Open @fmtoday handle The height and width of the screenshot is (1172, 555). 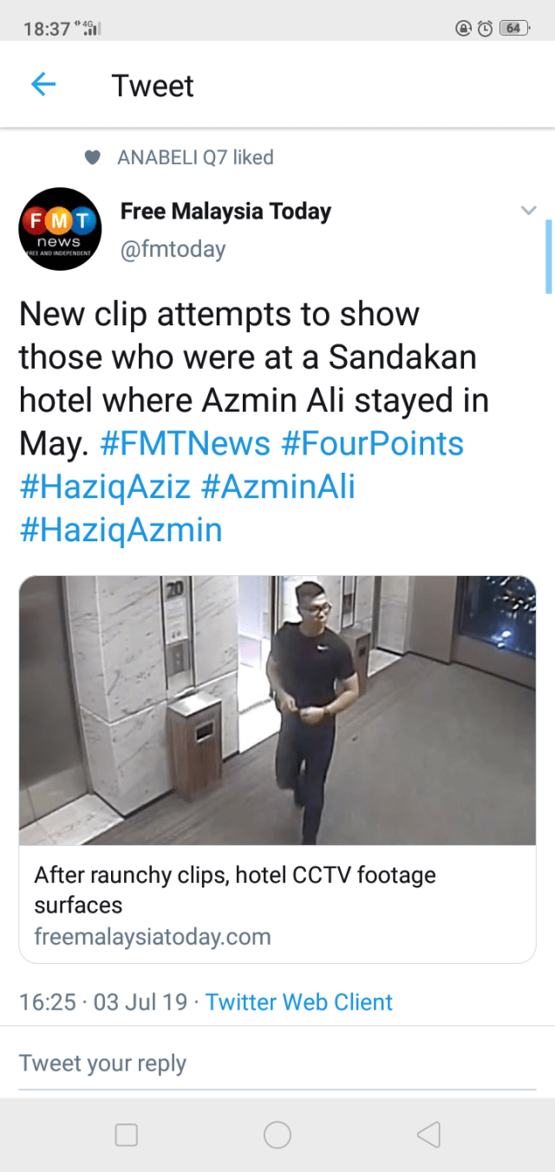pyautogui.click(x=173, y=250)
